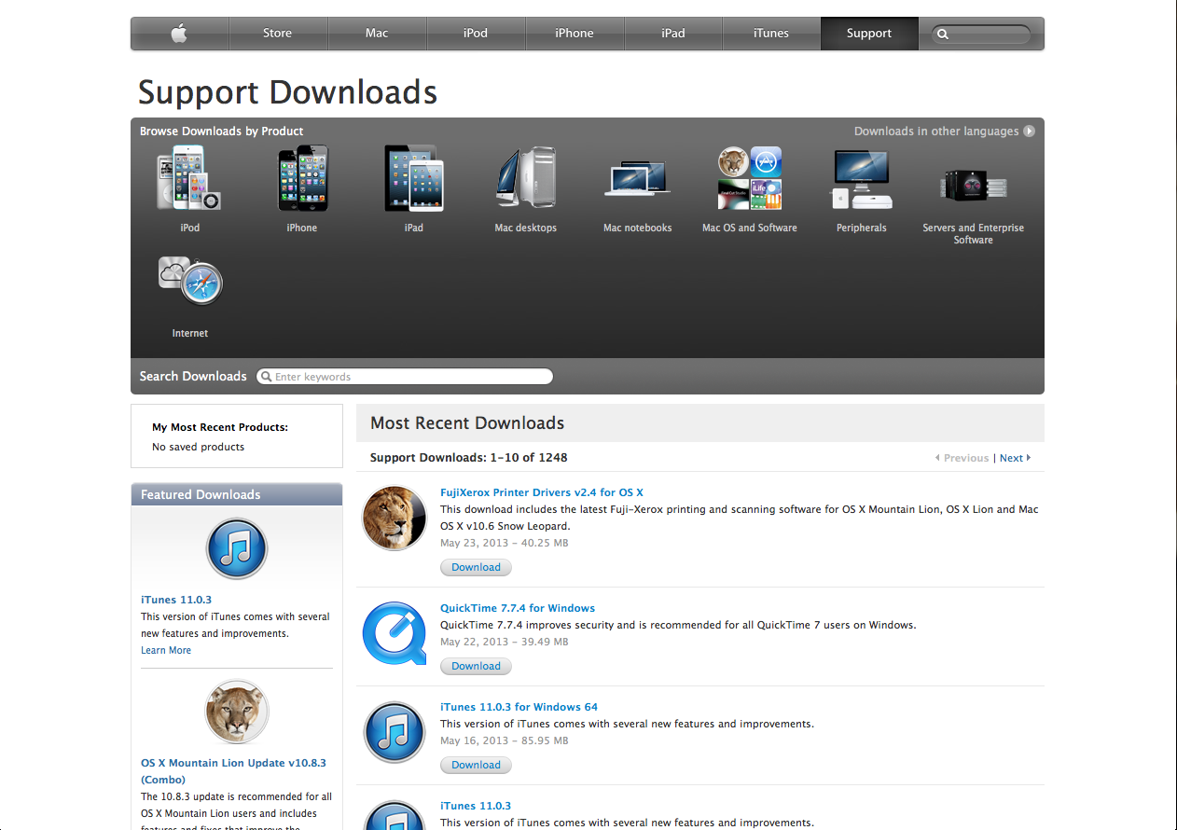This screenshot has height=830, width=1177.
Task: Click the magnifier icon in navigation search
Action: pyautogui.click(x=943, y=35)
